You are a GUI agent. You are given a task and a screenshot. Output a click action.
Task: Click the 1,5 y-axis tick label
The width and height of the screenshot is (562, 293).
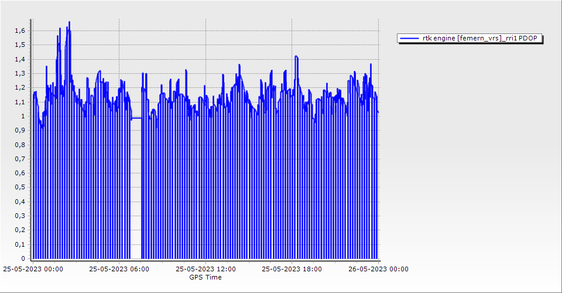[x=19, y=45]
